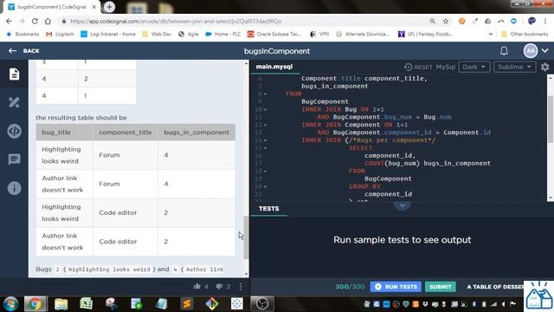The height and width of the screenshot is (312, 554).
Task: Open the Logi Intranet - Home bookmark
Action: click(x=108, y=35)
